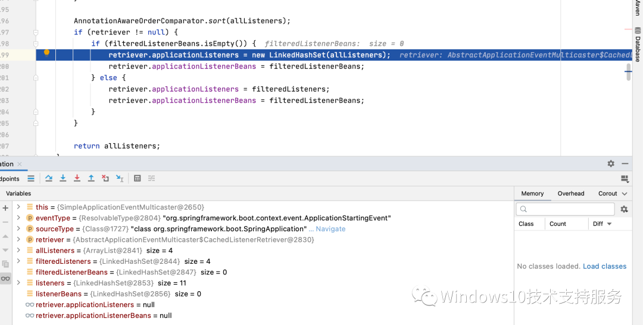Click the Diff column header
This screenshot has width=643, height=325.
point(598,224)
